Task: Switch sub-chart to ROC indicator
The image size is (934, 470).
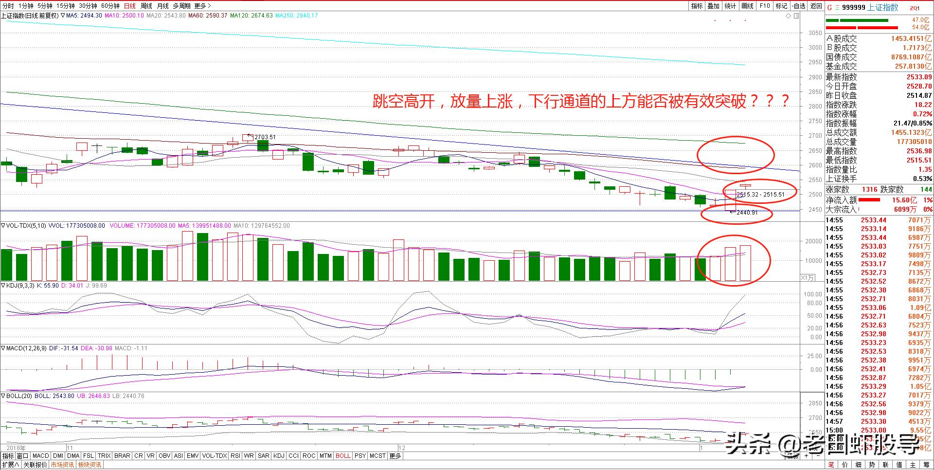Action: click(x=309, y=456)
